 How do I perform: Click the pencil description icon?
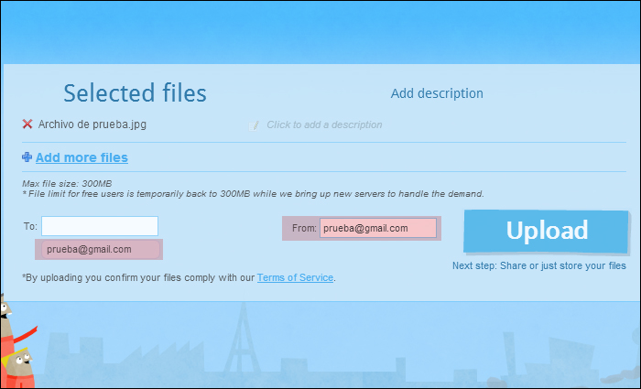click(255, 125)
